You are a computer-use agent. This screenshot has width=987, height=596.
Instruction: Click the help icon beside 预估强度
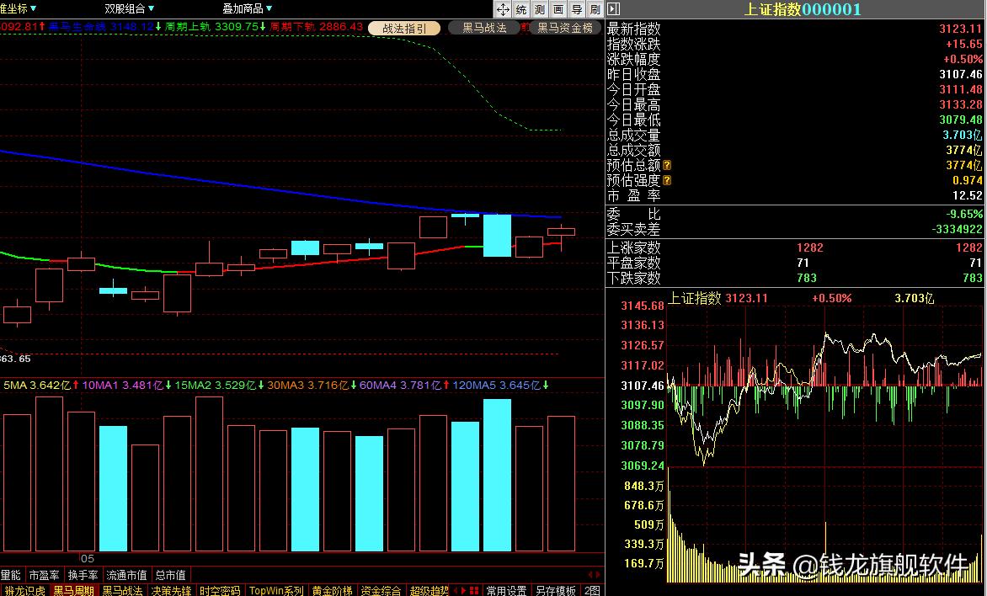click(667, 180)
